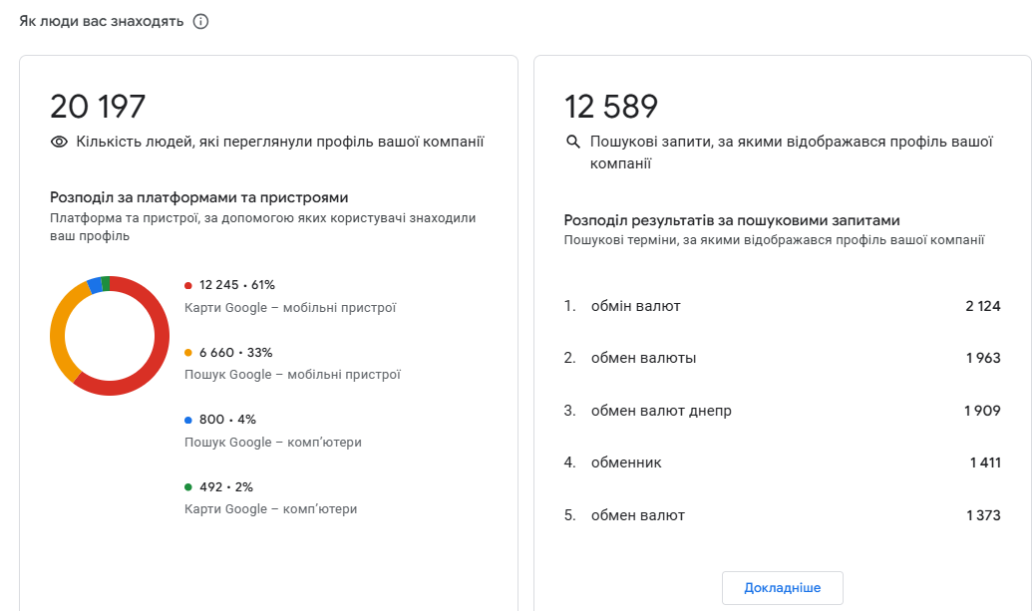Click the magnifier icon under 12 589
The width and height of the screenshot is (1036, 611).
pos(573,143)
